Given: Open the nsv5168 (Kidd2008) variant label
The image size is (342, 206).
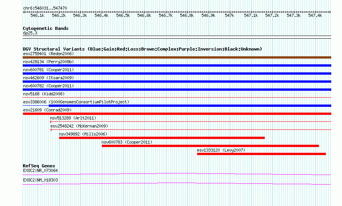Looking at the screenshot, I should coord(44,94).
